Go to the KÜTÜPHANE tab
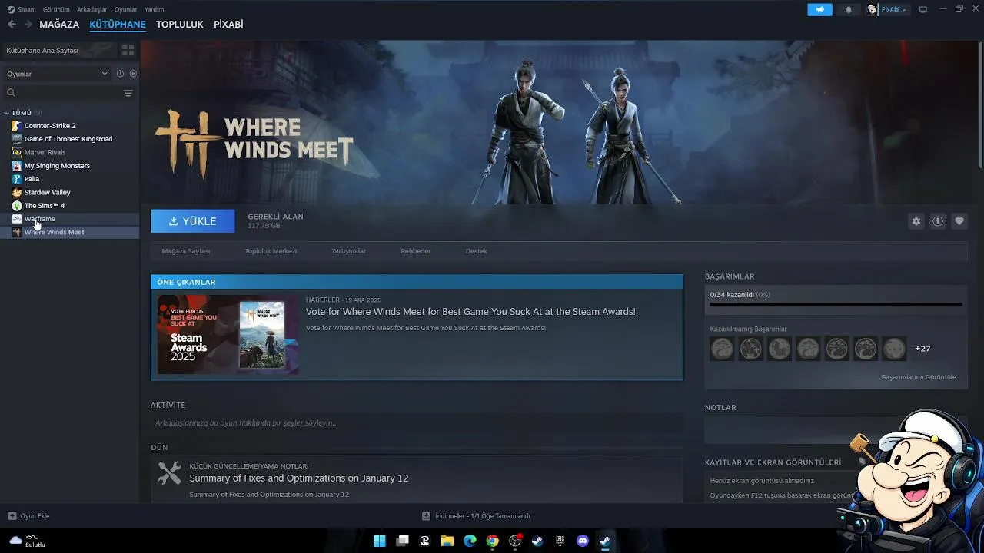984x553 pixels. pos(118,25)
